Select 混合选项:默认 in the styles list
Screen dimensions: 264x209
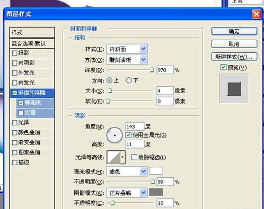[x=32, y=43]
